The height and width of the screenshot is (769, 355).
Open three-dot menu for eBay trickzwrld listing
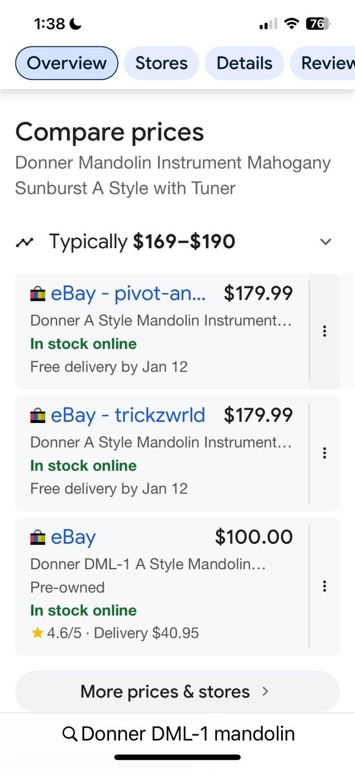click(x=325, y=453)
